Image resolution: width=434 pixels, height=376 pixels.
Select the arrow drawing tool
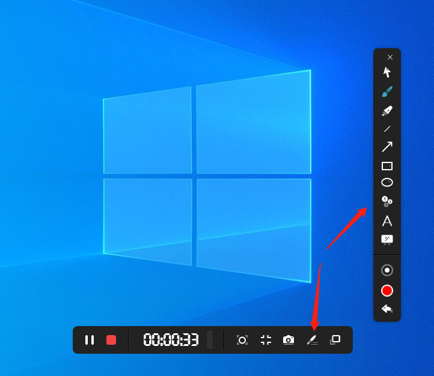point(387,147)
